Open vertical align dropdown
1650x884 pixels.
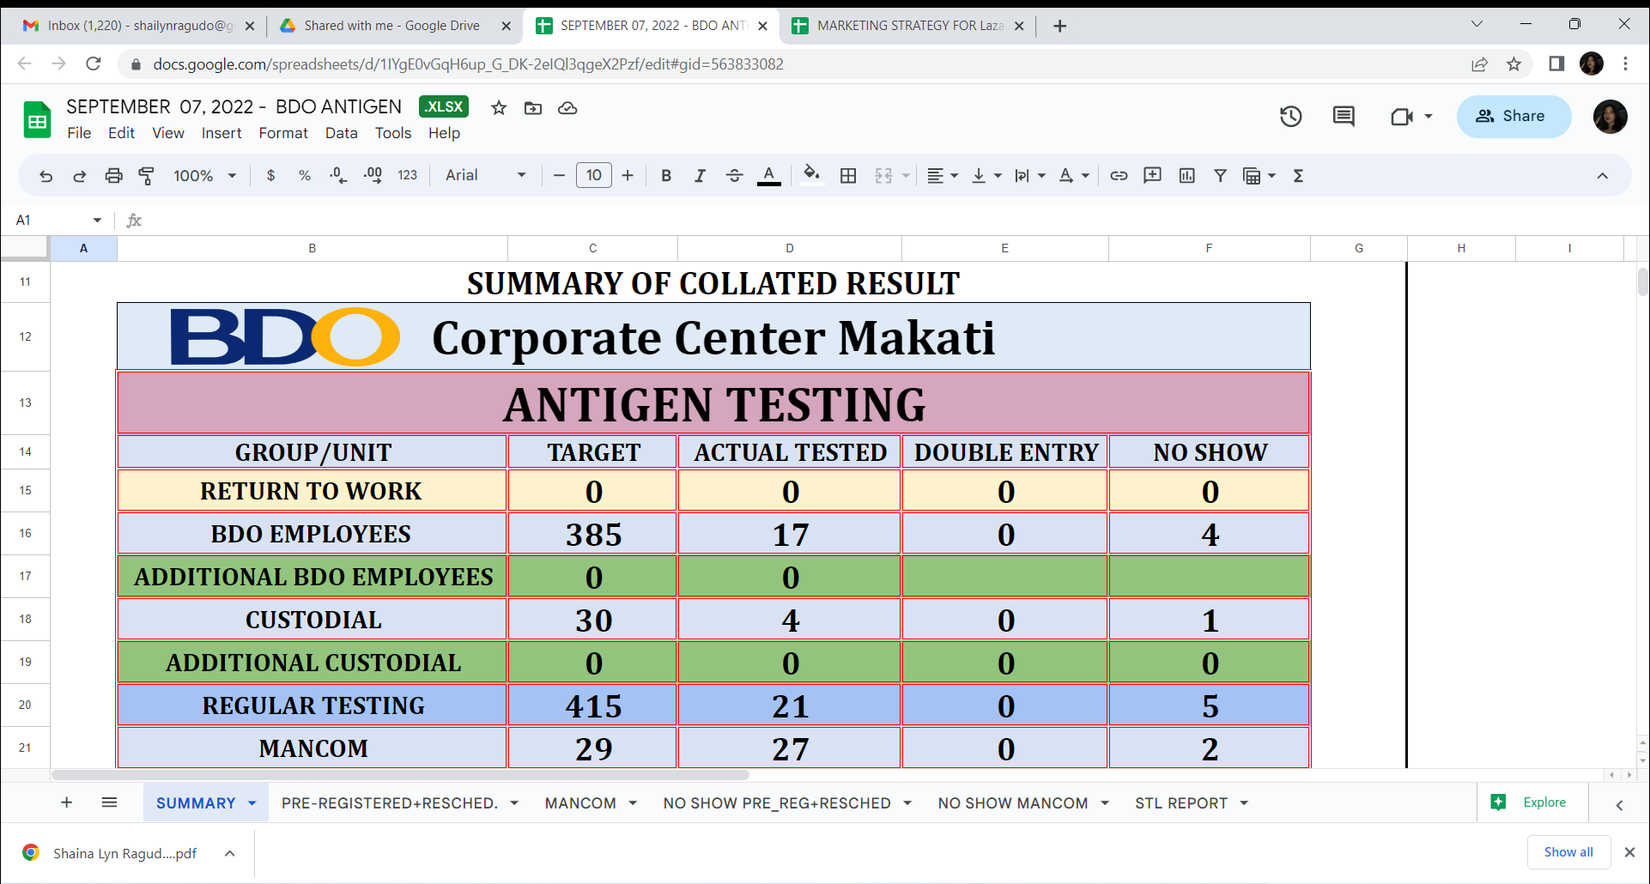click(986, 176)
